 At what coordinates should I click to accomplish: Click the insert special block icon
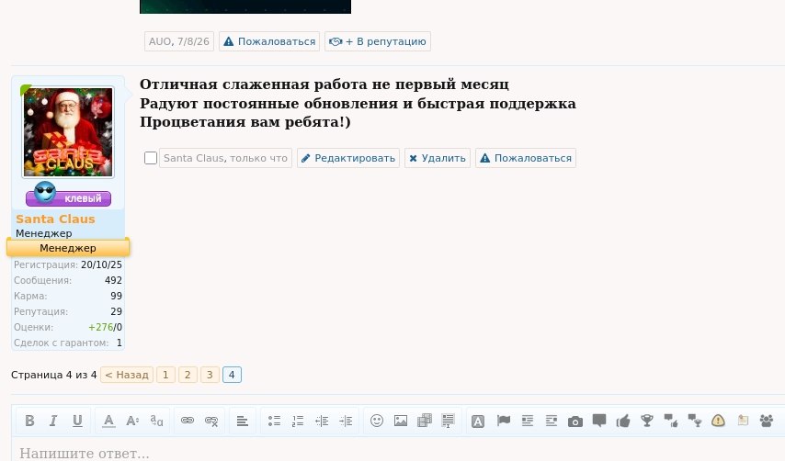[448, 421]
